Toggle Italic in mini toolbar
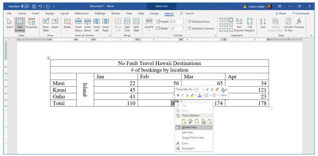 tap(182, 95)
